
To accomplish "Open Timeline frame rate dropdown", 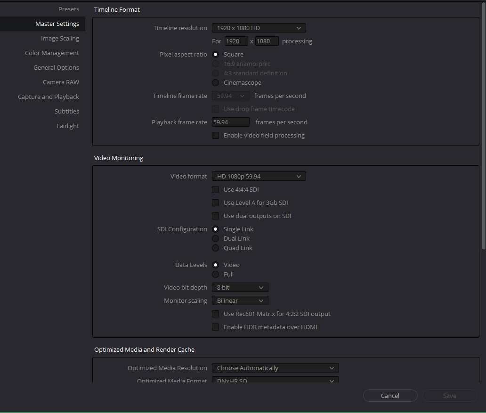I will point(231,96).
